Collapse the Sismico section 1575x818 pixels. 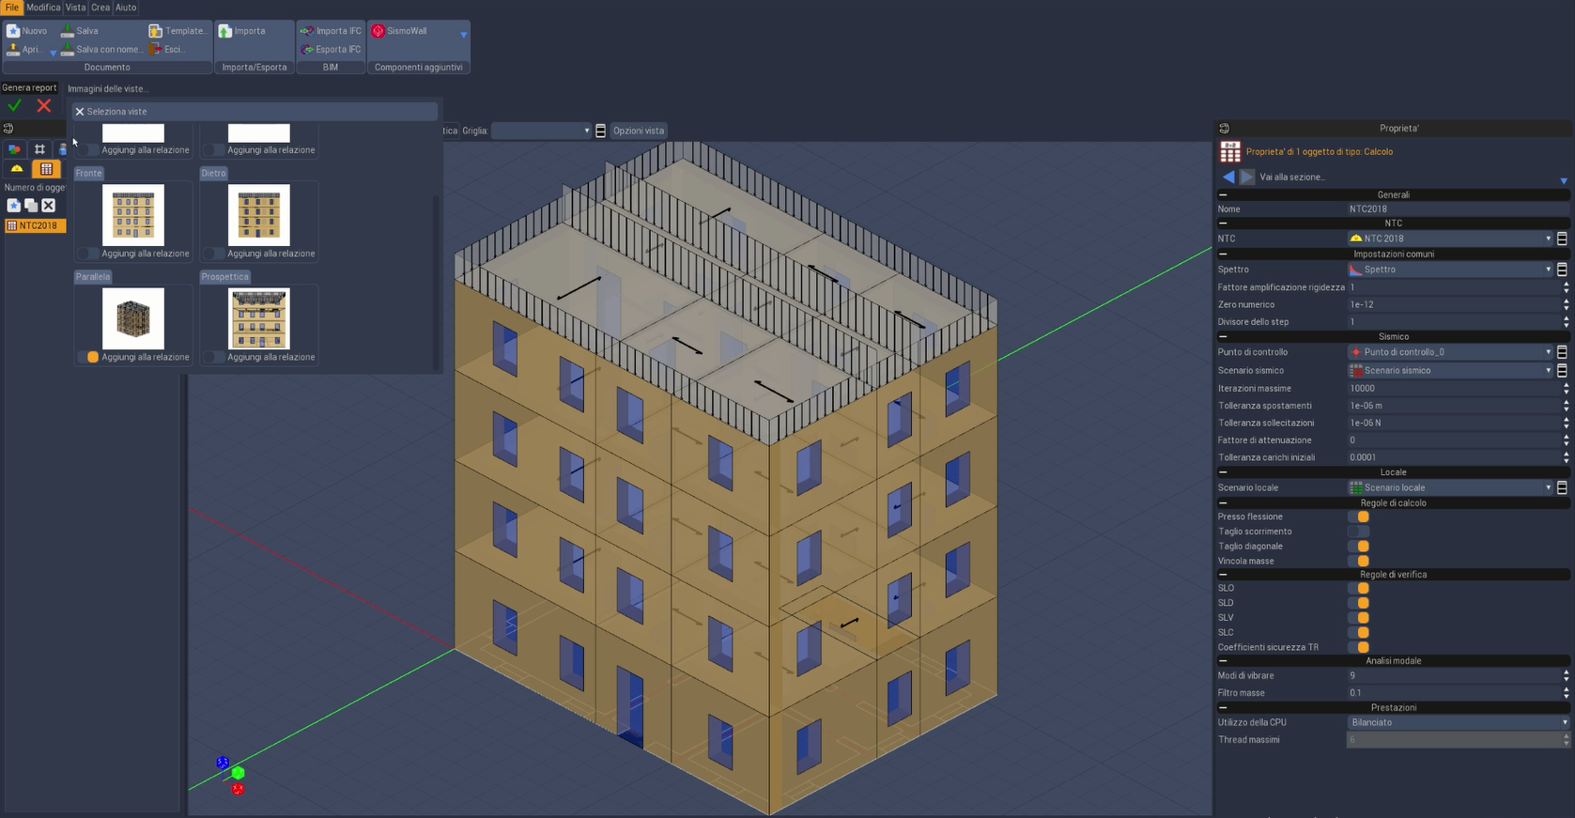(x=1223, y=336)
